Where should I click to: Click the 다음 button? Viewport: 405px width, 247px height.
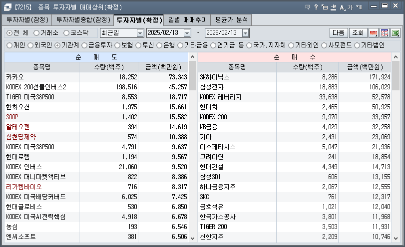339,33
